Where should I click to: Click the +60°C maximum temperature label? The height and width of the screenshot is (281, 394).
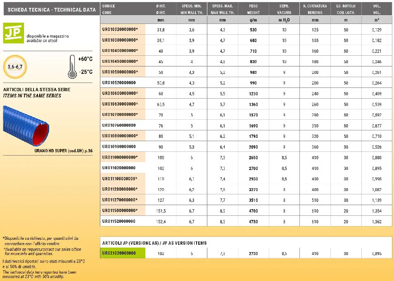click(85, 59)
